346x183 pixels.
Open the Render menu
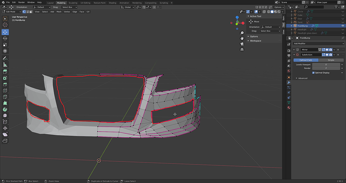click(22, 2)
